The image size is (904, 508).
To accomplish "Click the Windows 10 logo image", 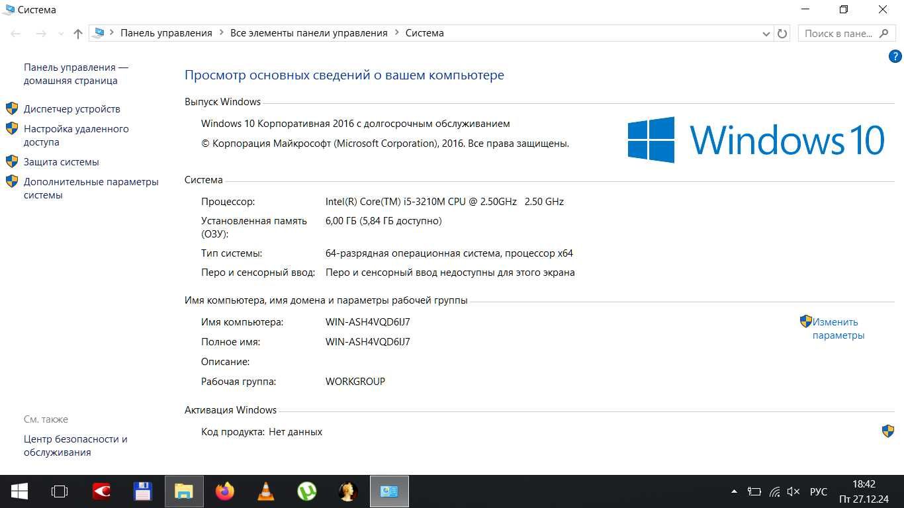I will coord(756,140).
